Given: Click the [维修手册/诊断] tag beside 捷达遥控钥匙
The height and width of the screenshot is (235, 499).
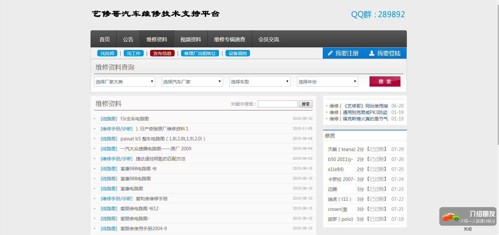Looking at the screenshot, I should coord(117,159).
